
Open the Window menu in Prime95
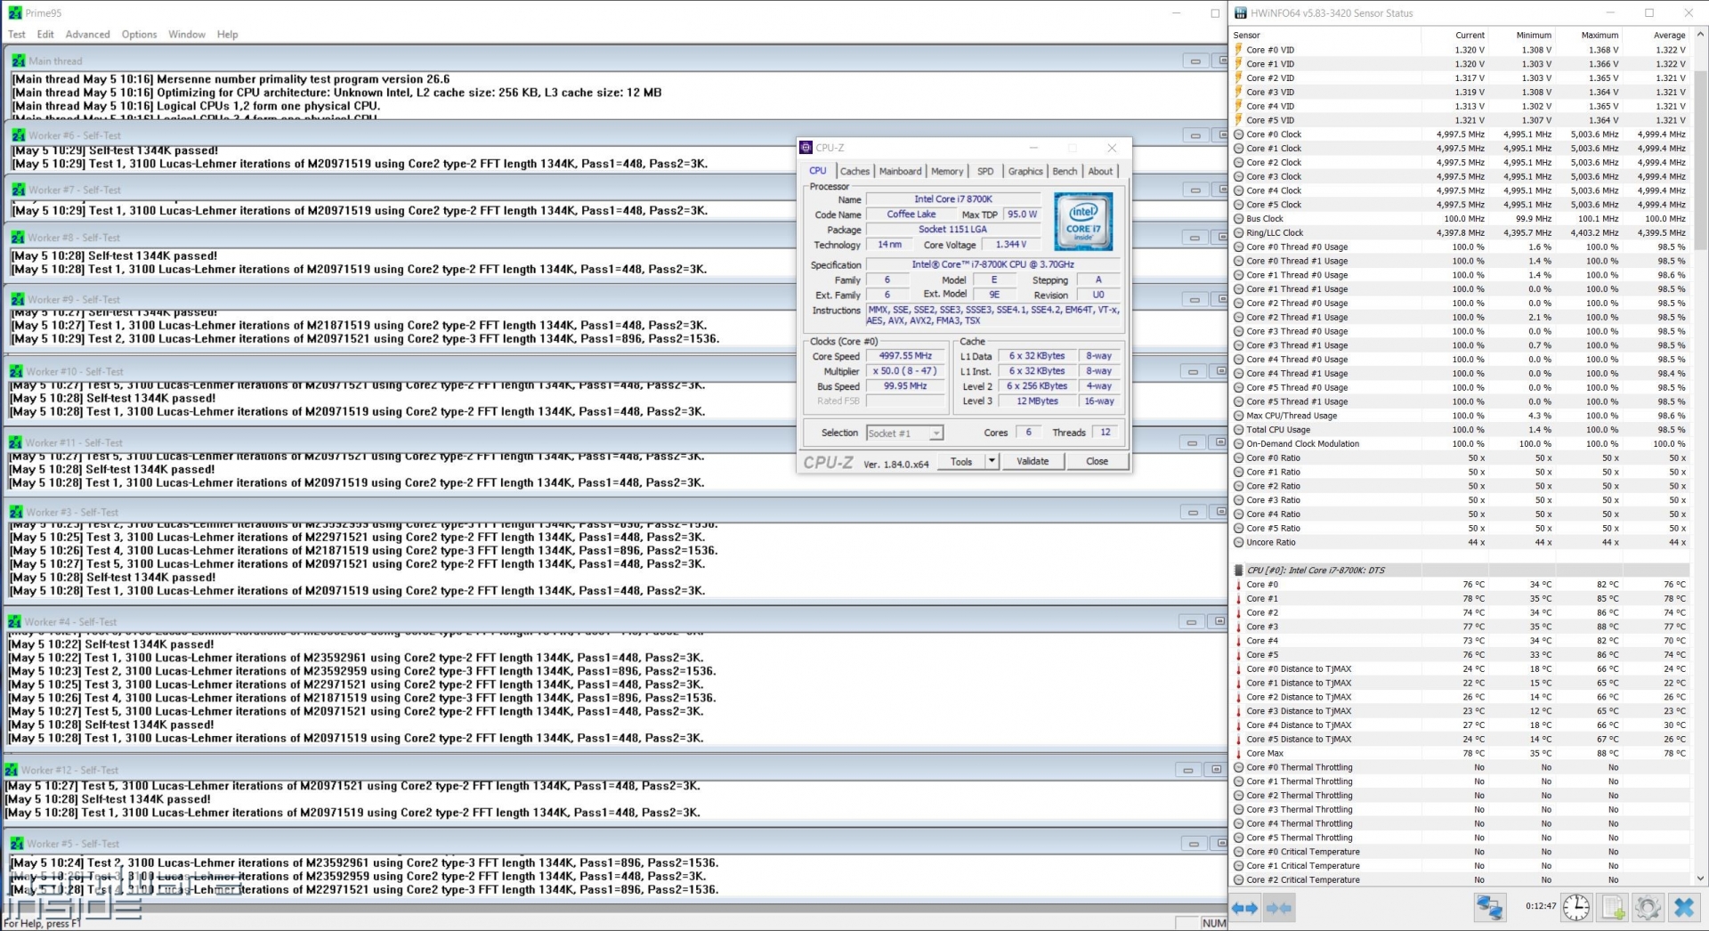(187, 35)
